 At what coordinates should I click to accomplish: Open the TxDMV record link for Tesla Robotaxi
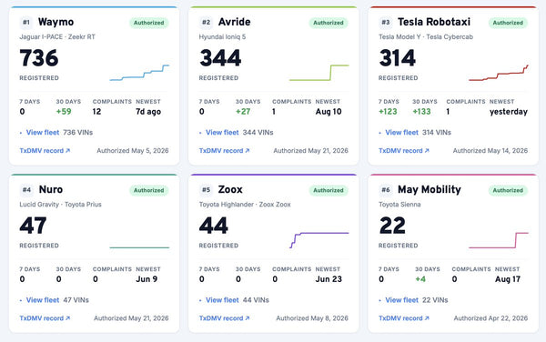tap(403, 151)
